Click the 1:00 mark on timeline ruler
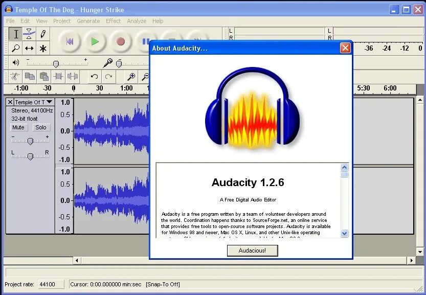The height and width of the screenshot is (295, 426). (x=126, y=88)
